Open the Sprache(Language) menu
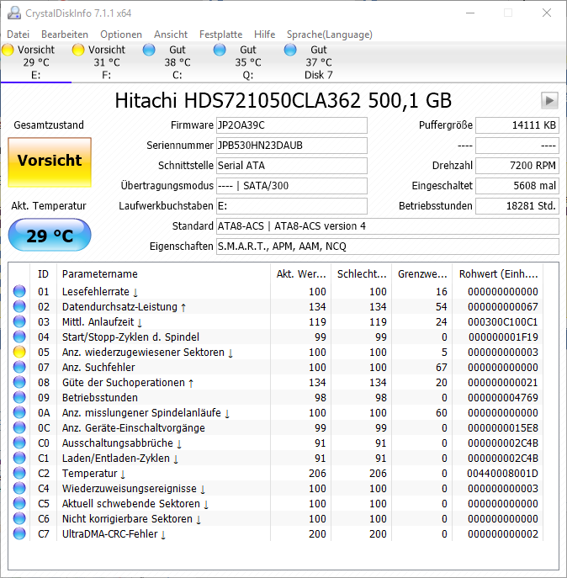 [x=330, y=34]
